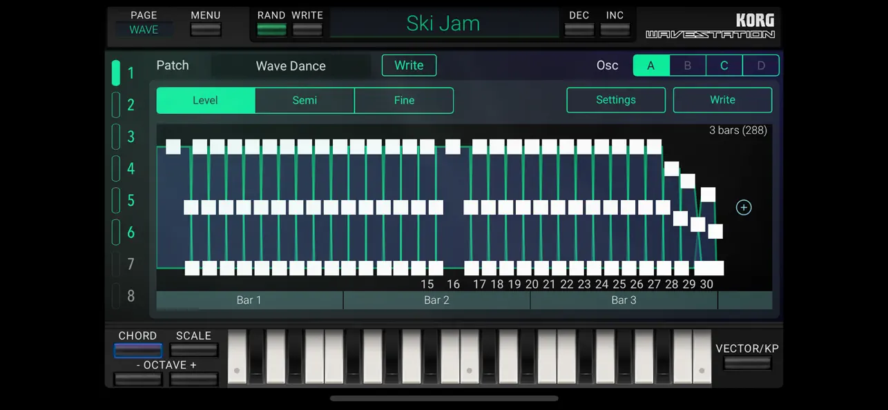
Task: Select oscillator C
Action: [724, 66]
